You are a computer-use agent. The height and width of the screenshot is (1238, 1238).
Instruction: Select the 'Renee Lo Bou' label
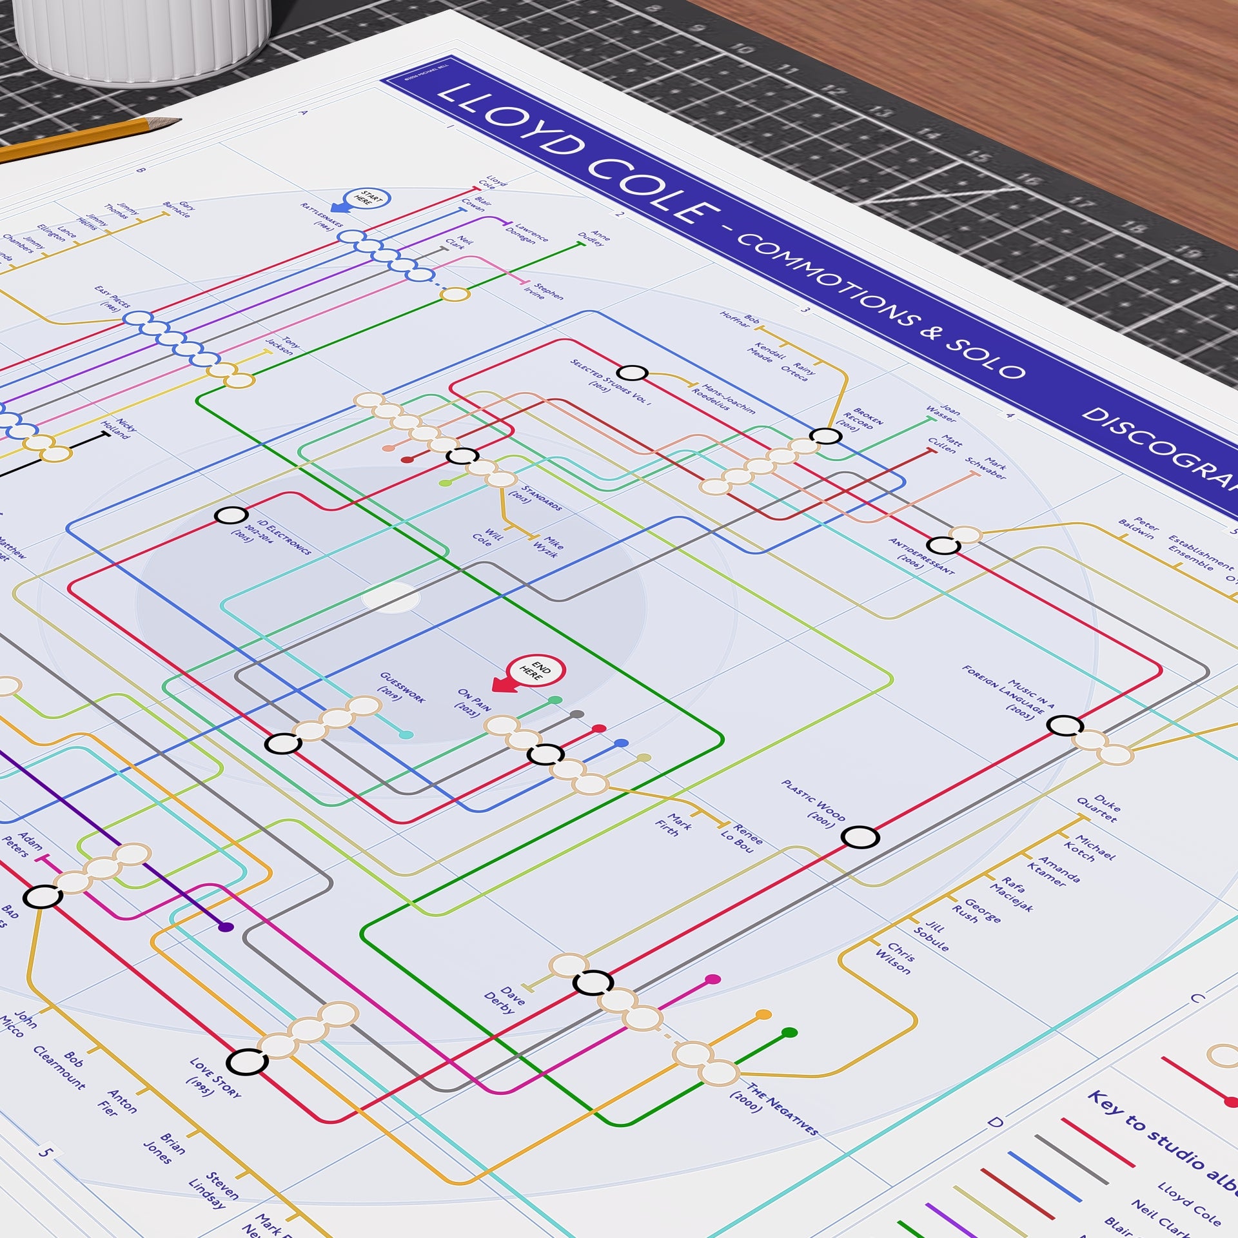[x=742, y=838]
